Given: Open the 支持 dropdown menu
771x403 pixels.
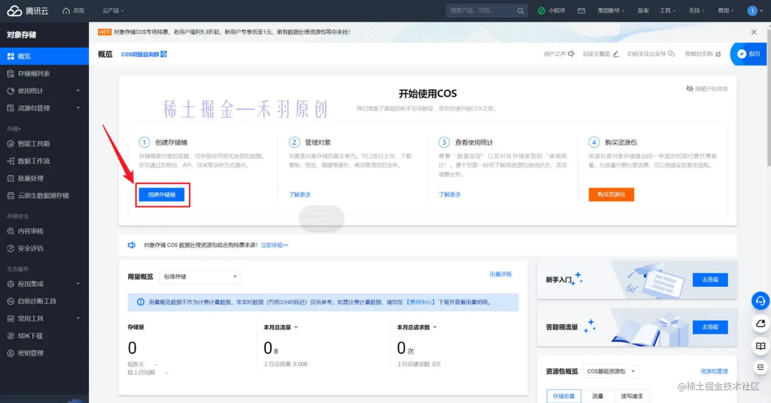Looking at the screenshot, I should coord(697,11).
